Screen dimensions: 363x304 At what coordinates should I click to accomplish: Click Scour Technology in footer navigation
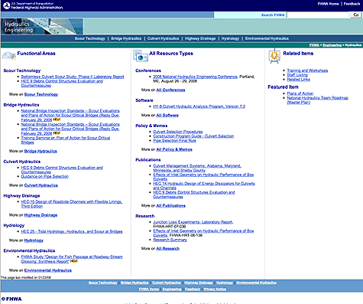[x=103, y=283]
